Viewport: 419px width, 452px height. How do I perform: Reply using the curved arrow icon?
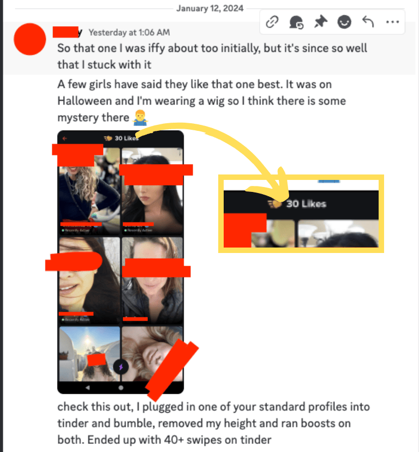coord(368,22)
